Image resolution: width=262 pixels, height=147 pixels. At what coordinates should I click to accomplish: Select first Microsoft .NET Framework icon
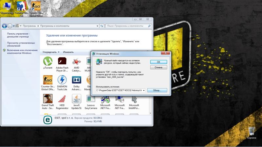pos(105,99)
